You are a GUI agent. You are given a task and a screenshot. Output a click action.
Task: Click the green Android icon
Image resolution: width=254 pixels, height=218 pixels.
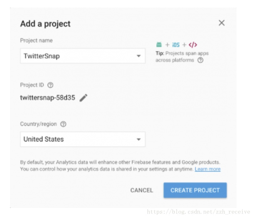coord(159,44)
